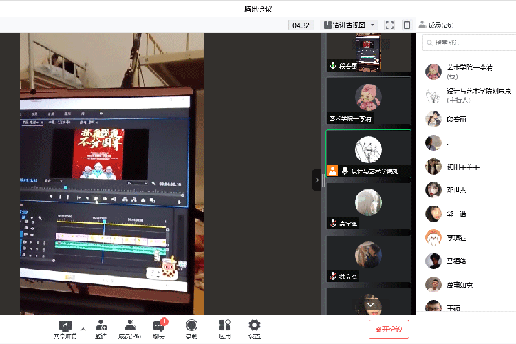Enter full screen mode
The image size is (516, 344).
click(x=389, y=25)
